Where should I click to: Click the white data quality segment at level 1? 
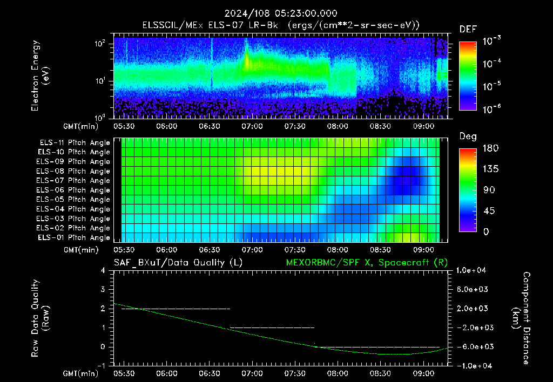(272, 328)
